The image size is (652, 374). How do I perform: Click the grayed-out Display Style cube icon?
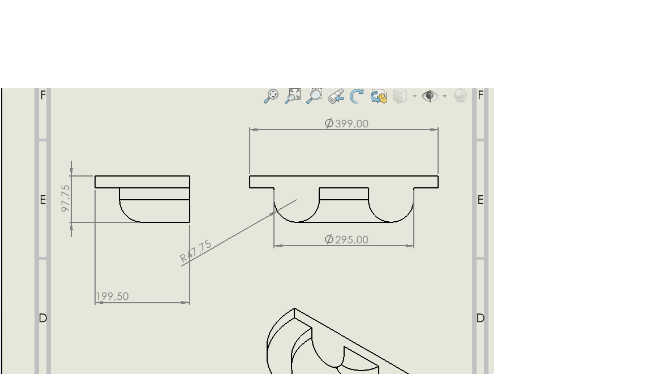pyautogui.click(x=400, y=96)
